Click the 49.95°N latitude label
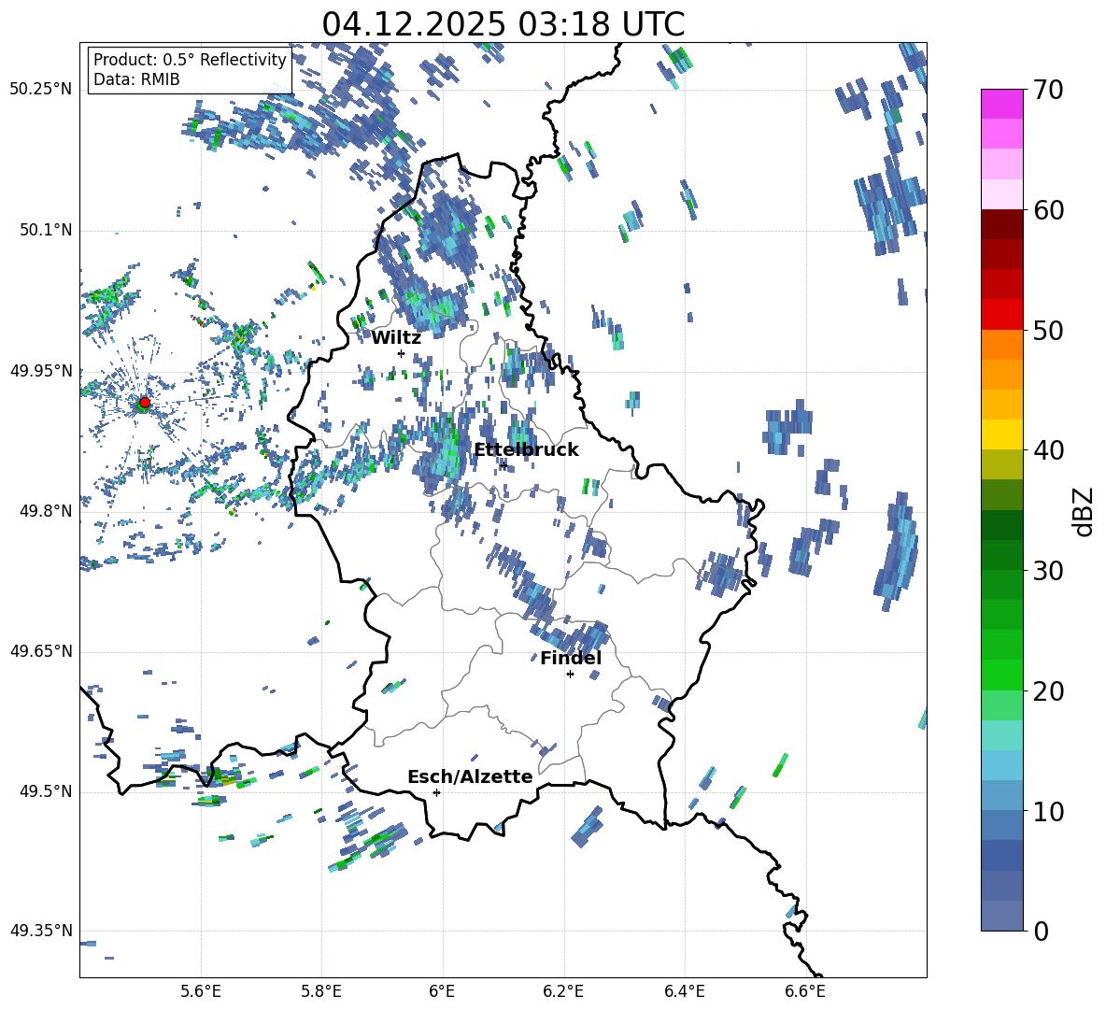Screen dimensions: 1106x1010 click(41, 371)
